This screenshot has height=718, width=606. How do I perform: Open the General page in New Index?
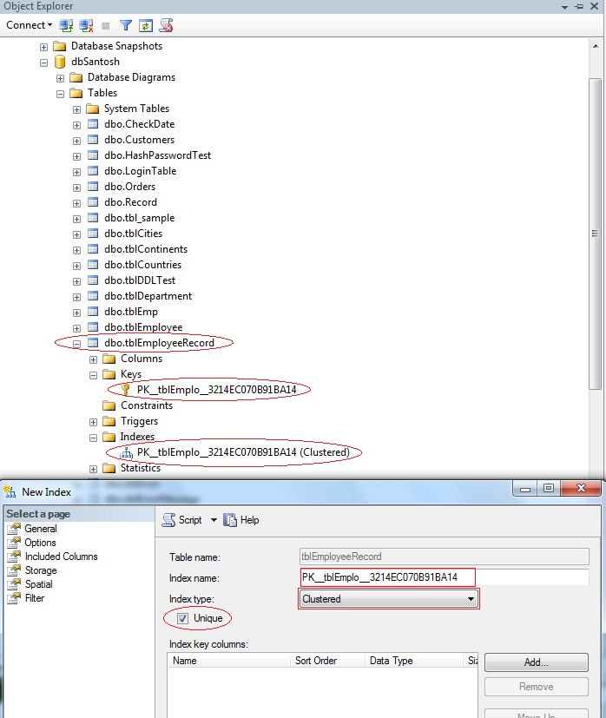coord(40,529)
